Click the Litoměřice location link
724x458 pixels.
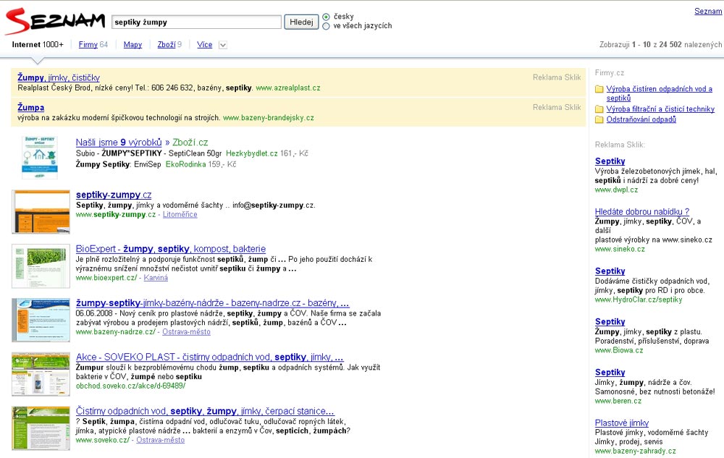tap(180, 214)
